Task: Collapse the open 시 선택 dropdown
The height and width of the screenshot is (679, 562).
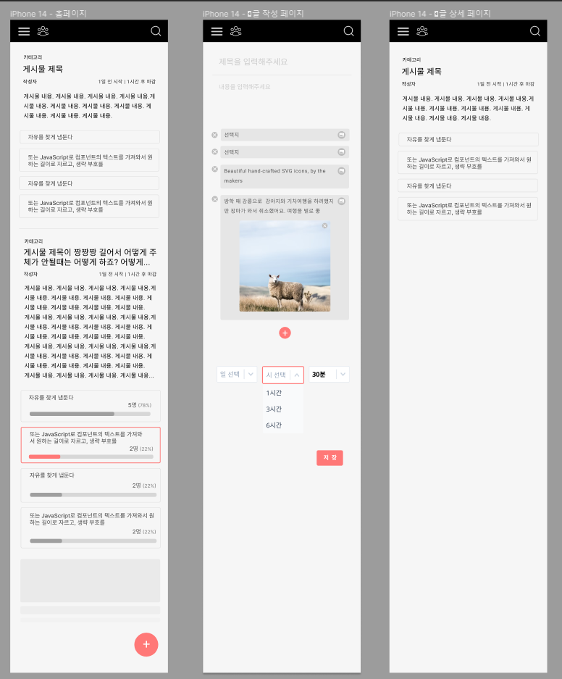Action: click(x=283, y=375)
